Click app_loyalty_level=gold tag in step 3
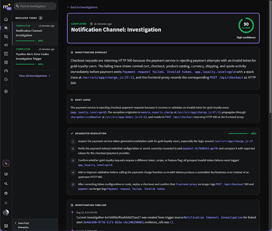This screenshot has width=272, height=231. pyautogui.click(x=95, y=165)
